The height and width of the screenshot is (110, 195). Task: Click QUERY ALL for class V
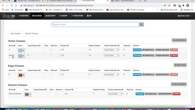pos(148,50)
